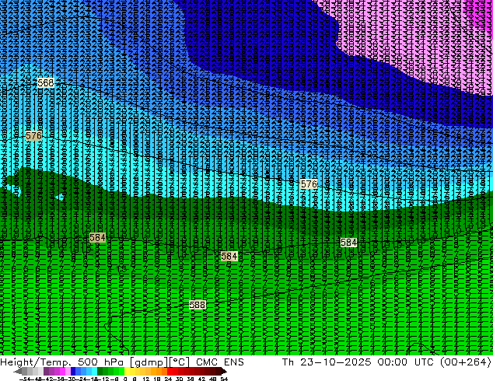Click the '(00+264)' forecast hour text

(x=465, y=362)
